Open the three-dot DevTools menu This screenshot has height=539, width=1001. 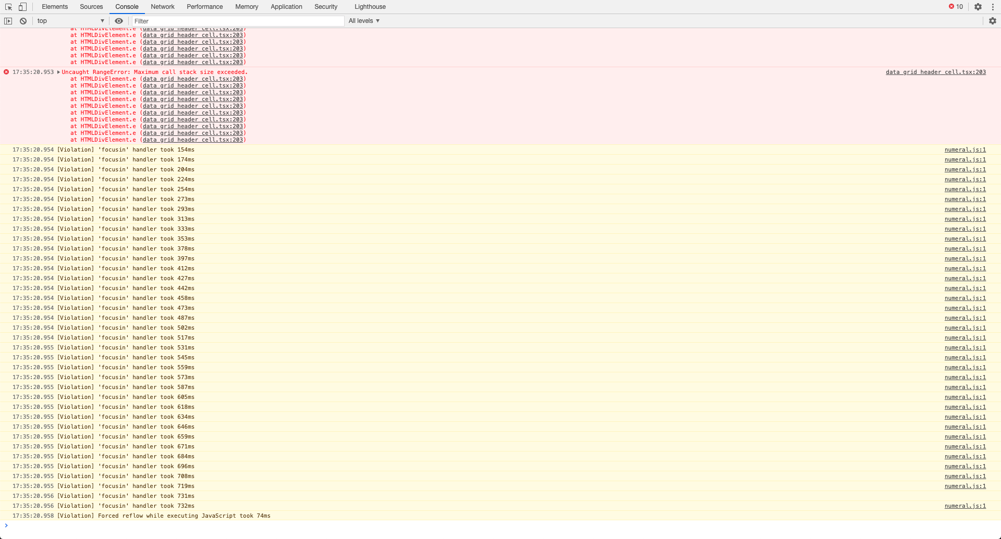pyautogui.click(x=993, y=7)
